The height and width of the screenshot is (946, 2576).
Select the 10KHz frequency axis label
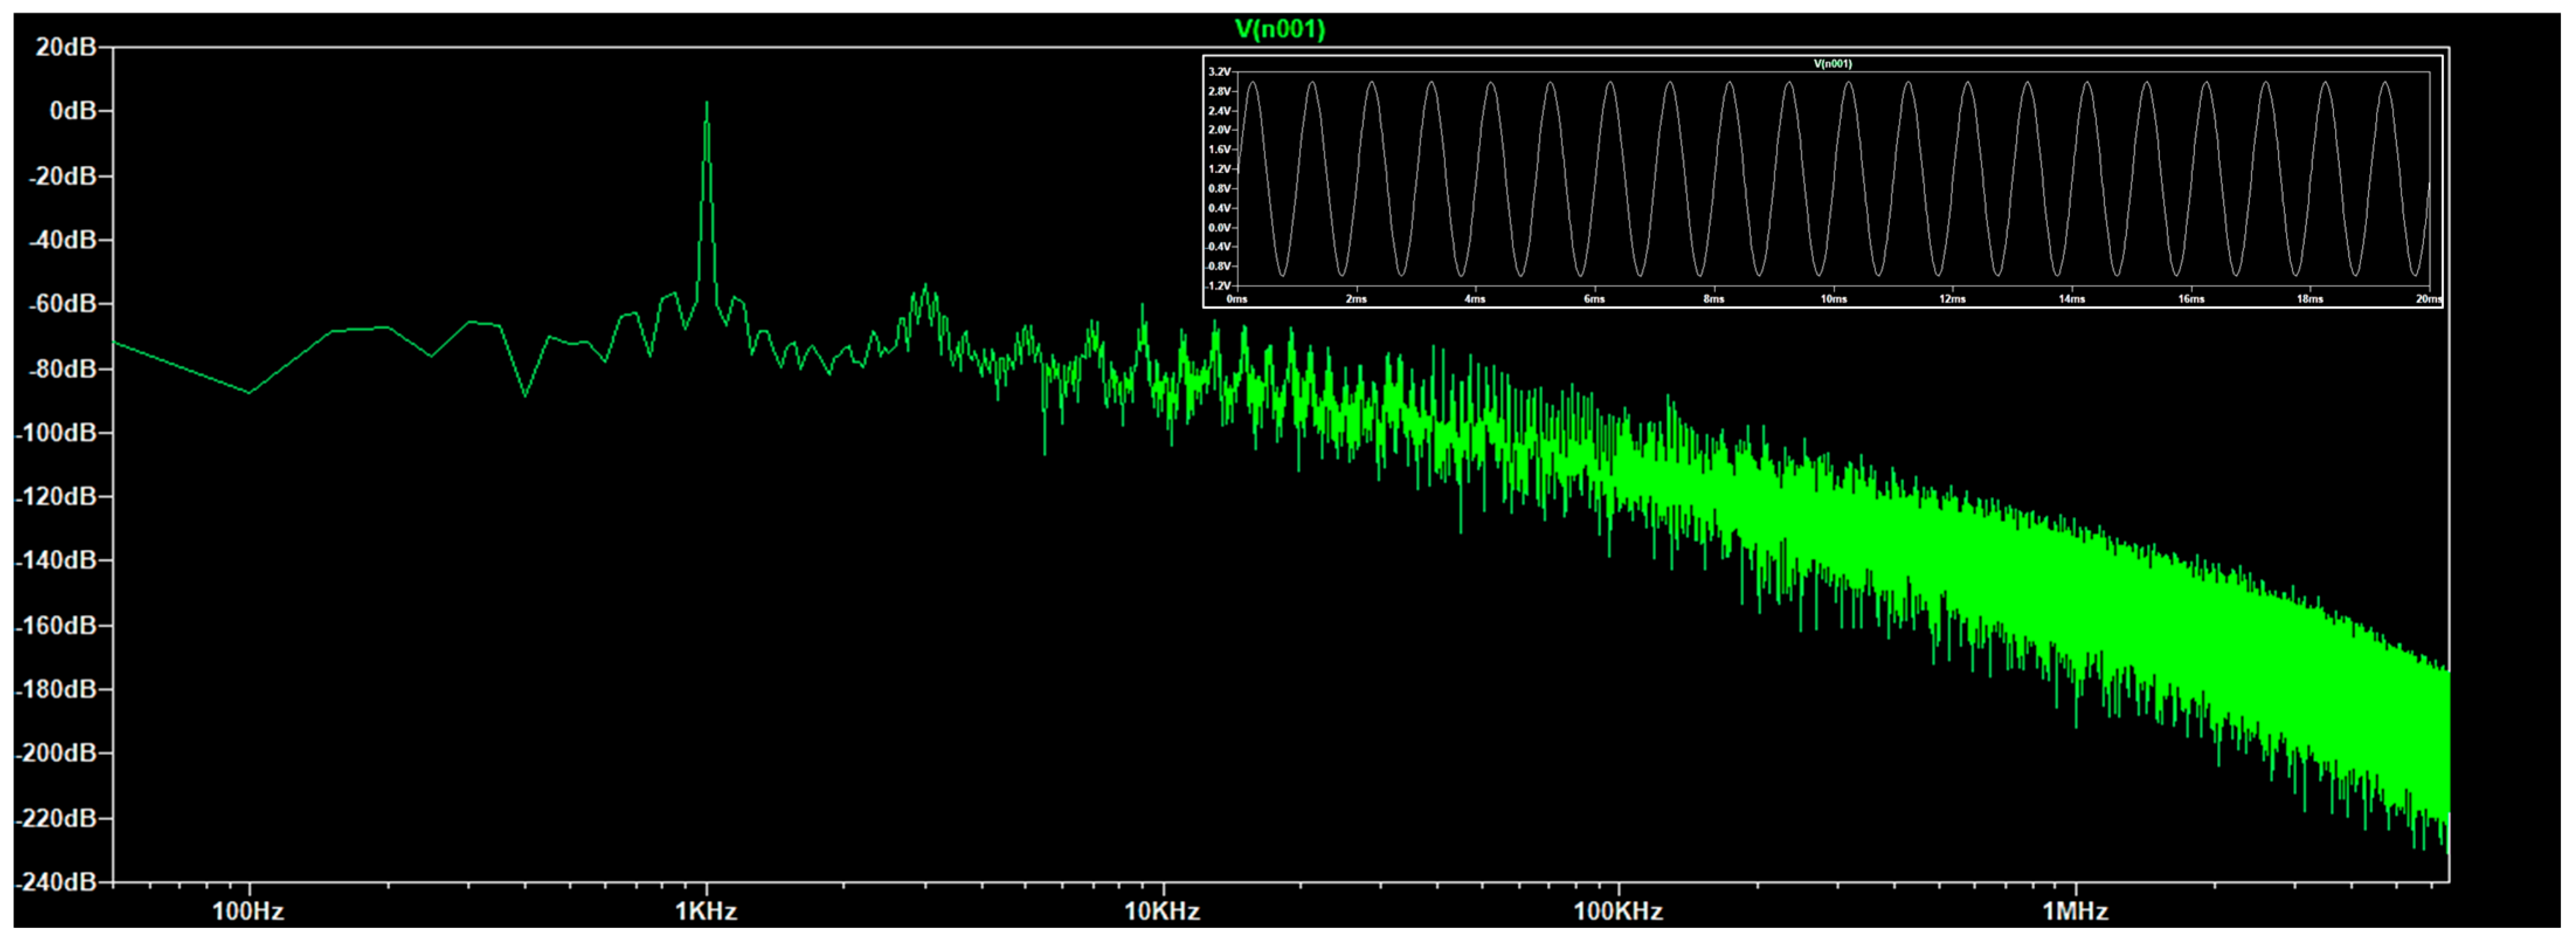[x=1162, y=911]
